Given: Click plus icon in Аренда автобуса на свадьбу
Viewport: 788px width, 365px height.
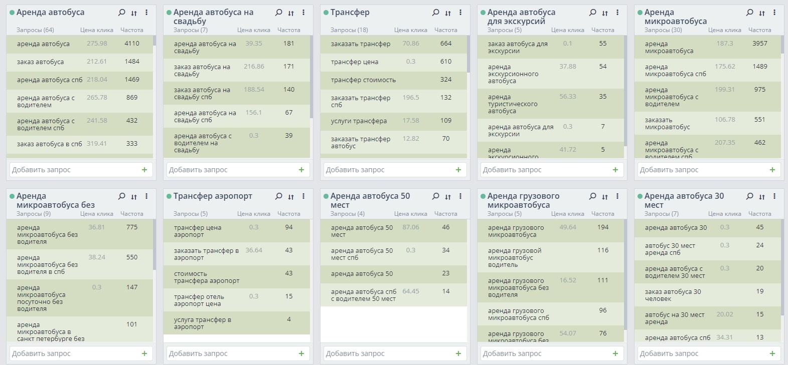Looking at the screenshot, I should pyautogui.click(x=301, y=170).
